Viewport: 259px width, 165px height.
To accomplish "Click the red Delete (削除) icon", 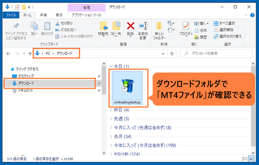I will 130,26.
